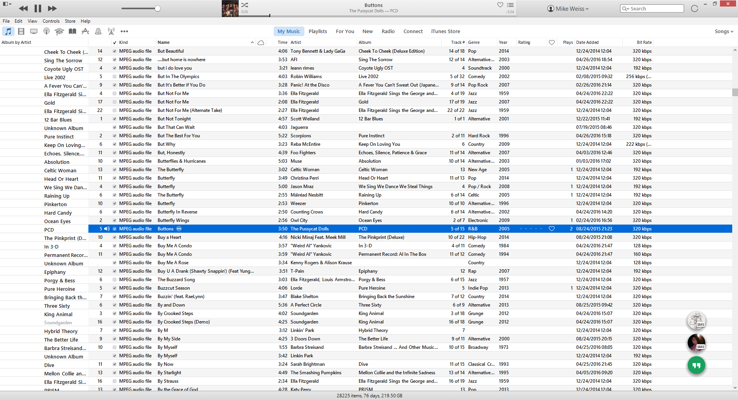This screenshot has width=738, height=400.
Task: Click the iCloud status column header icon
Action: click(261, 43)
